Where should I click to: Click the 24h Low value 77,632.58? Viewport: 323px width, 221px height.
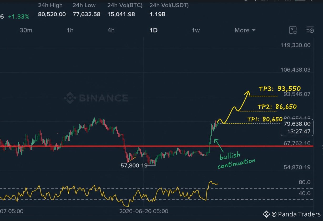pyautogui.click(x=87, y=14)
